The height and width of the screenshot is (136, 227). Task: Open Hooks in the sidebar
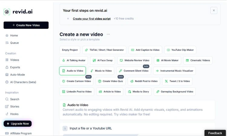(x=12, y=114)
